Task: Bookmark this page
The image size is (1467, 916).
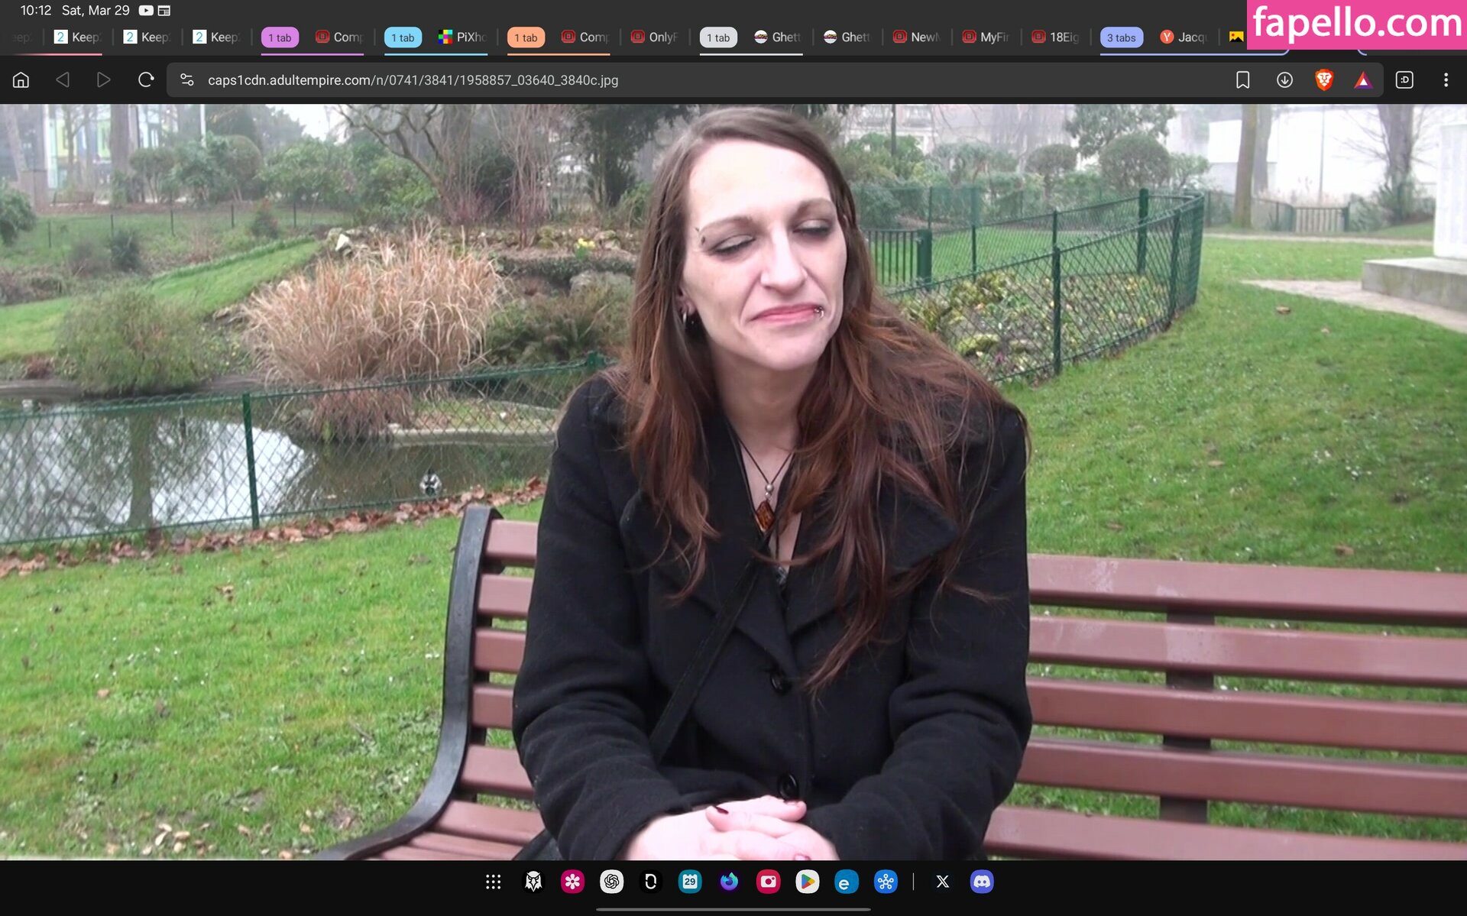Action: point(1242,79)
